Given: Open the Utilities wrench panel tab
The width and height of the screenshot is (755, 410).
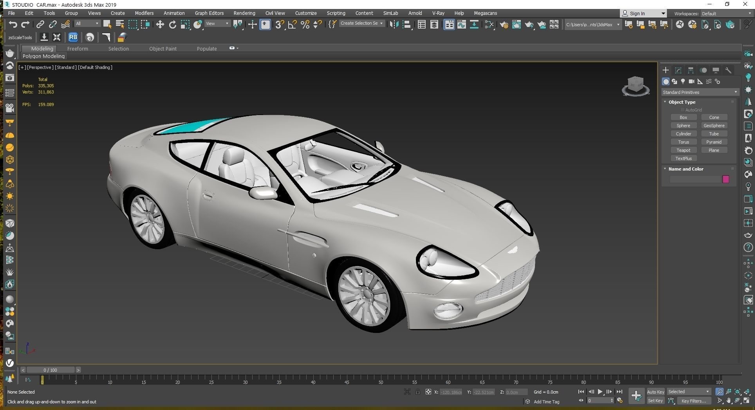Looking at the screenshot, I should tap(728, 70).
